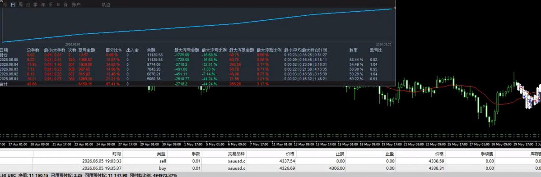The image size is (541, 177).
Task: Click the 出入金 column header
Action: tap(132, 50)
